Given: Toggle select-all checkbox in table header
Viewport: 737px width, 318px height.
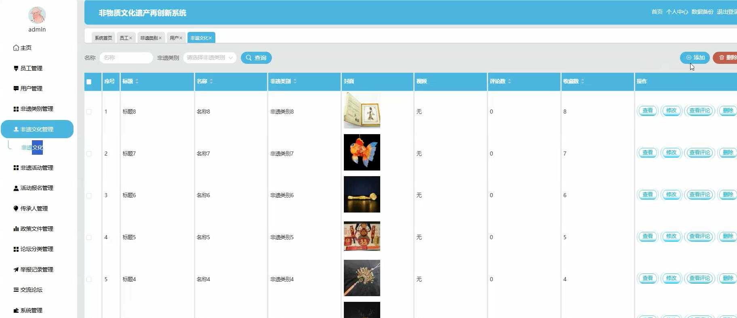Looking at the screenshot, I should click(89, 82).
